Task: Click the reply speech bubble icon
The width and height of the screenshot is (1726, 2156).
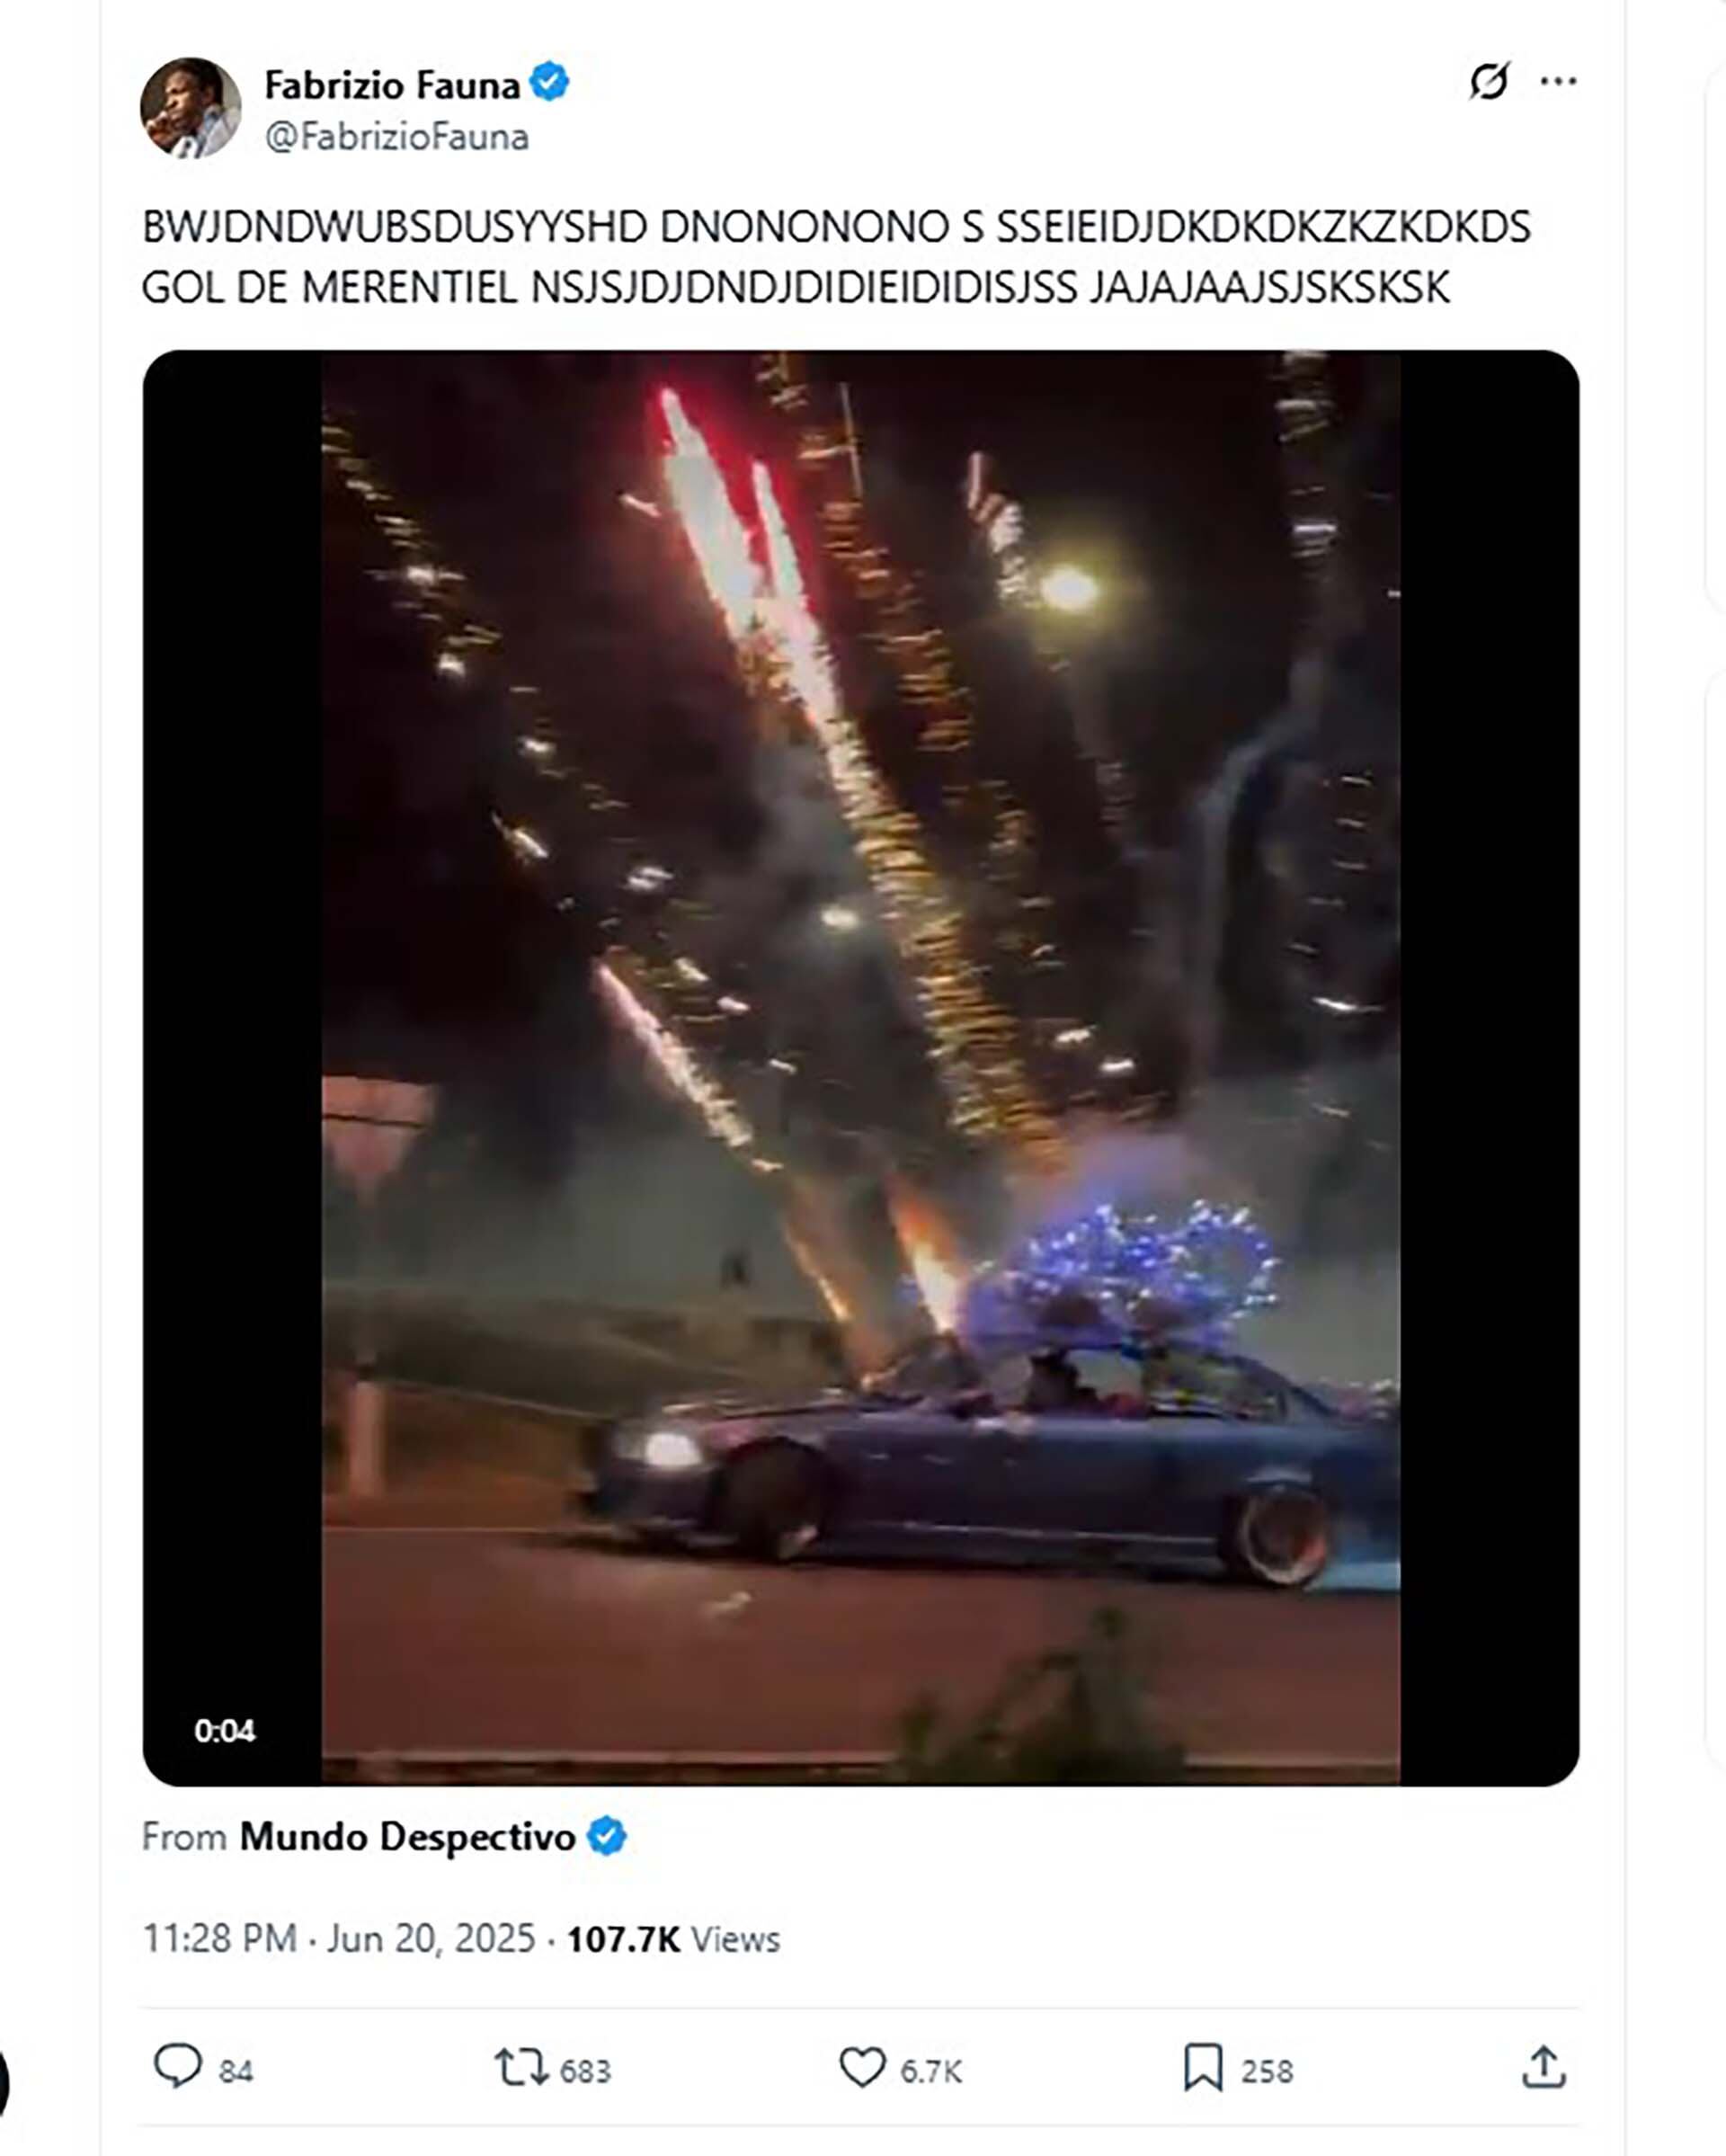Action: point(178,2067)
